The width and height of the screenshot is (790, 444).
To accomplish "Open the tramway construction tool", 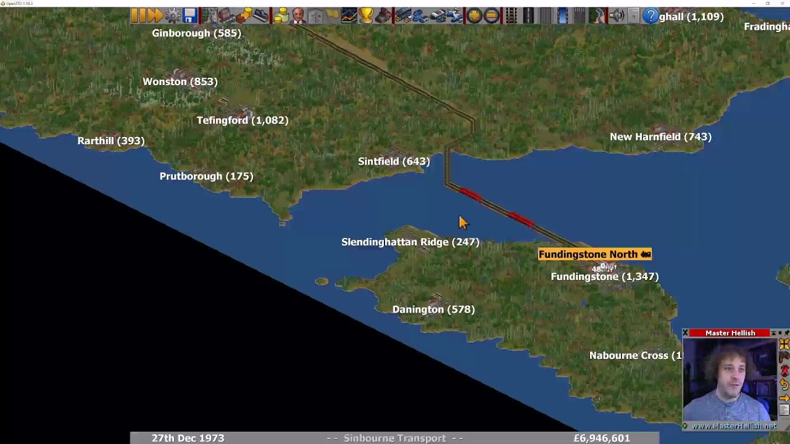I will [x=546, y=16].
